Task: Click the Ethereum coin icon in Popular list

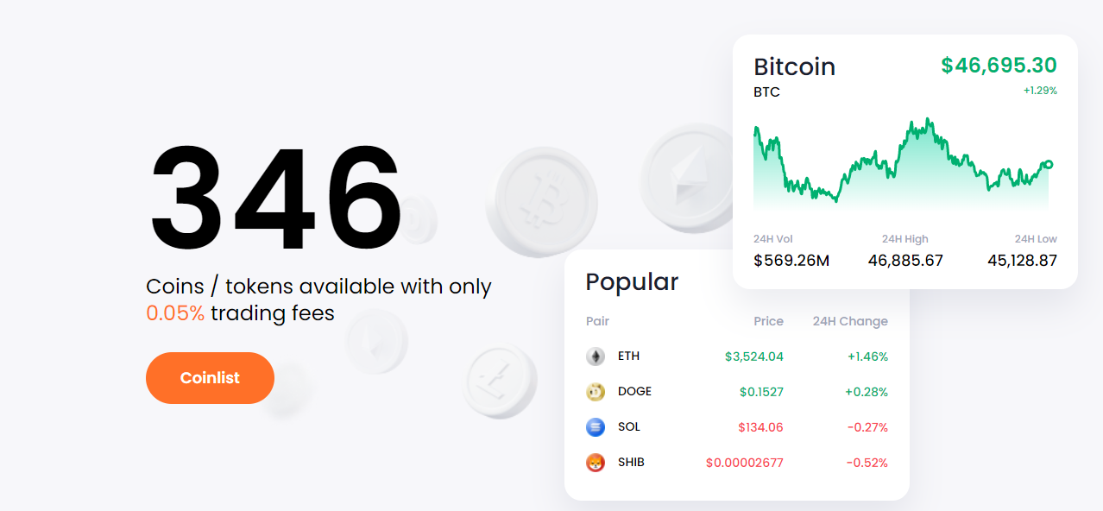Action: point(596,356)
